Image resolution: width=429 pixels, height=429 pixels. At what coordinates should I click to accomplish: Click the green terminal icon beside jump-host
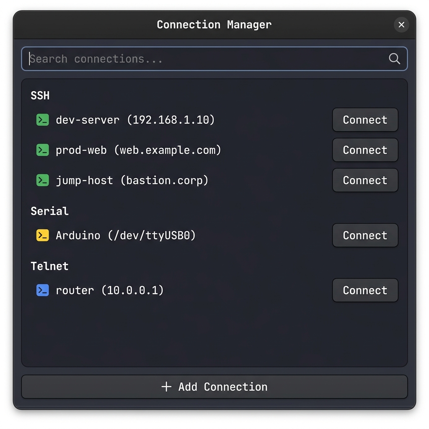[42, 180]
